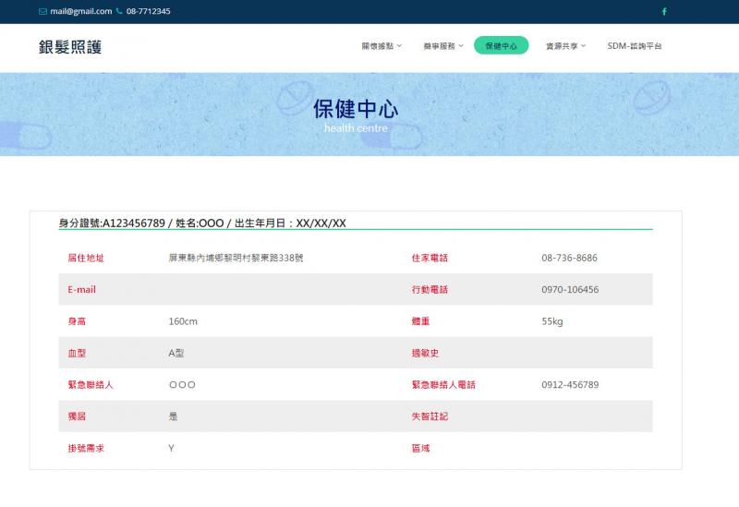Open the SDM-諮詢平台 menu item
Image resolution: width=739 pixels, height=507 pixels.
(634, 46)
